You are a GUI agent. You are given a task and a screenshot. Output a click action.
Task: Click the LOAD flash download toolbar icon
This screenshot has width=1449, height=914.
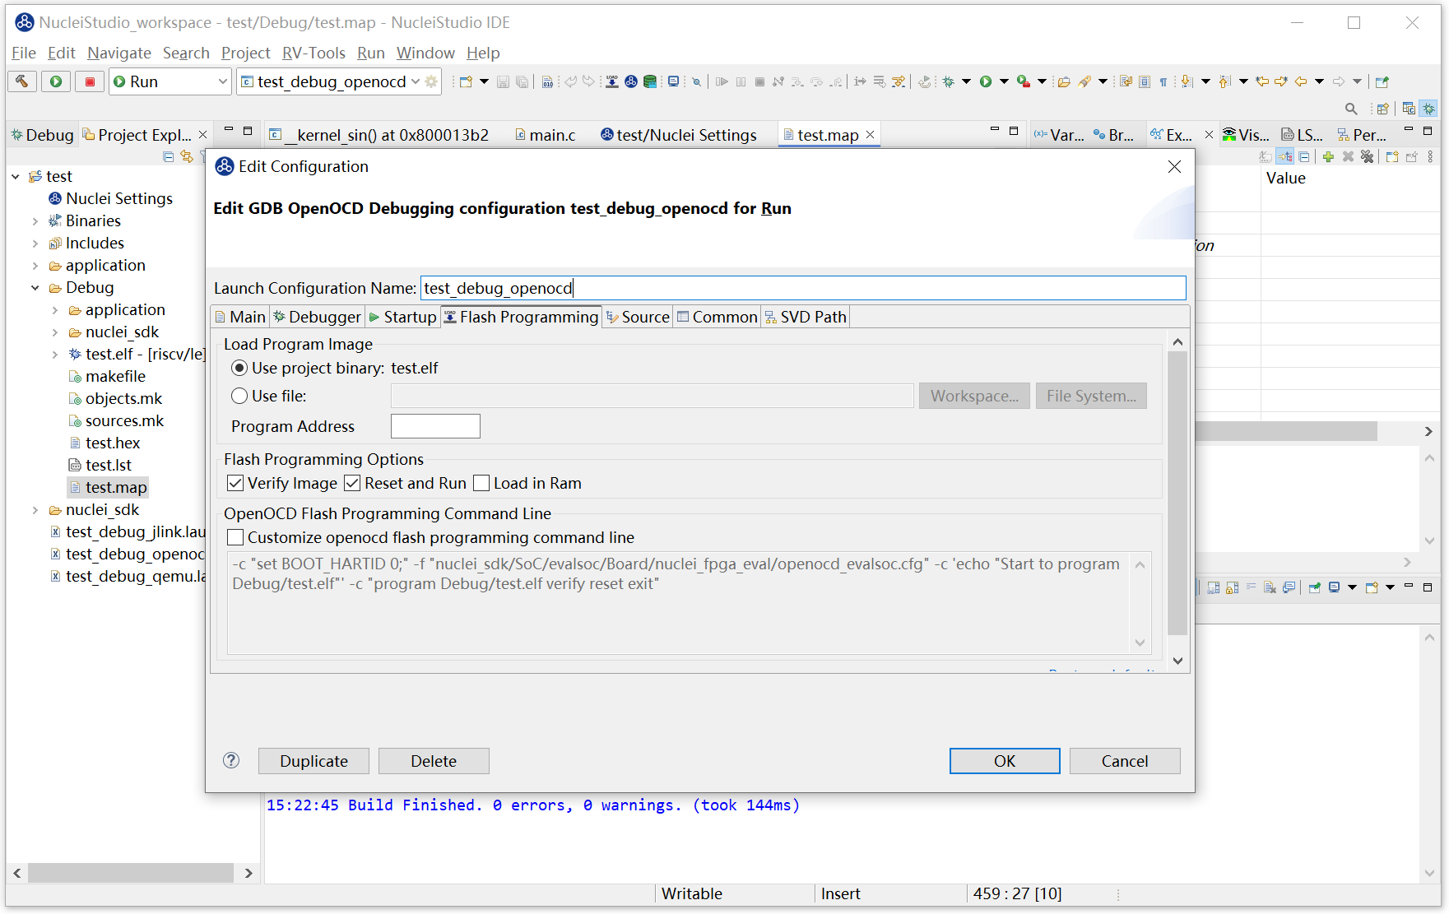coord(611,81)
